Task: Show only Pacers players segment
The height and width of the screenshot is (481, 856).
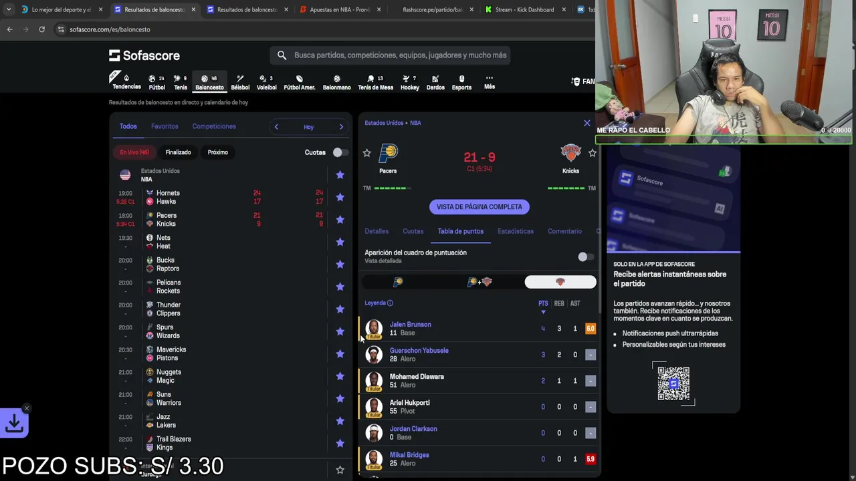Action: [398, 282]
